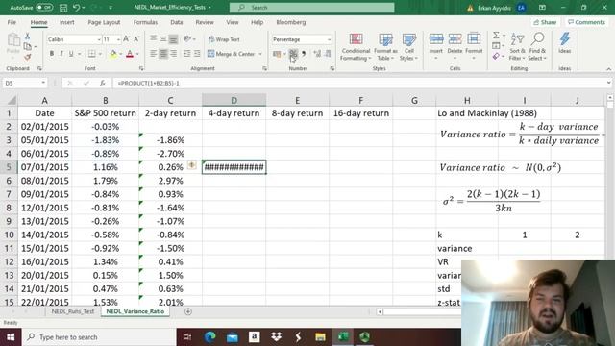Image resolution: width=615 pixels, height=346 pixels.
Task: Toggle Wrap Text
Action: [x=224, y=39]
